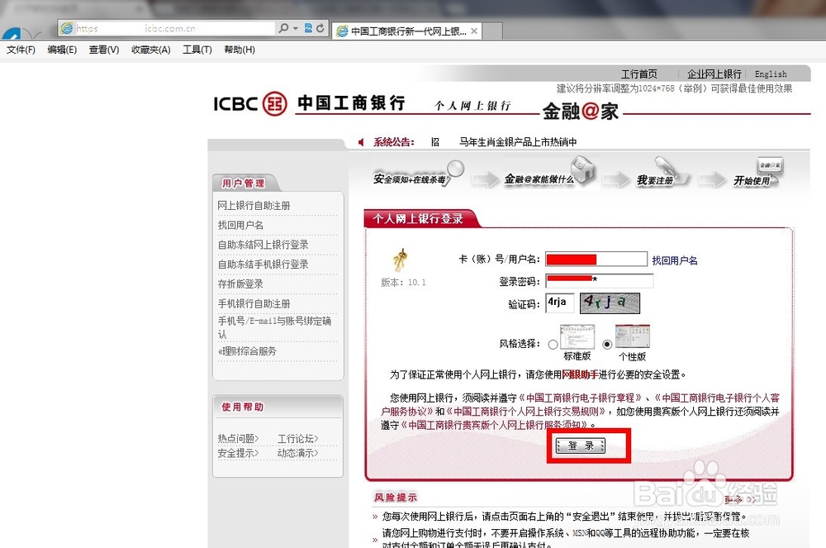This screenshot has height=548, width=826.
Task: Open 自助冻结手机银行登录
Action: [x=263, y=264]
